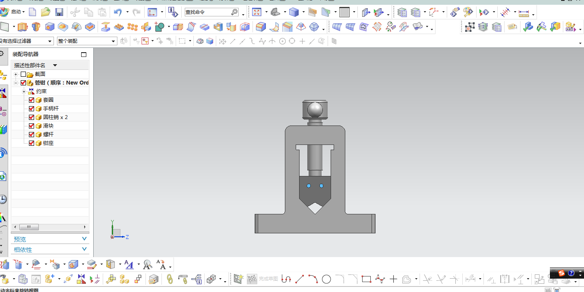Click the navigator scrollbar right arrow
584x292 pixels.
85,227
